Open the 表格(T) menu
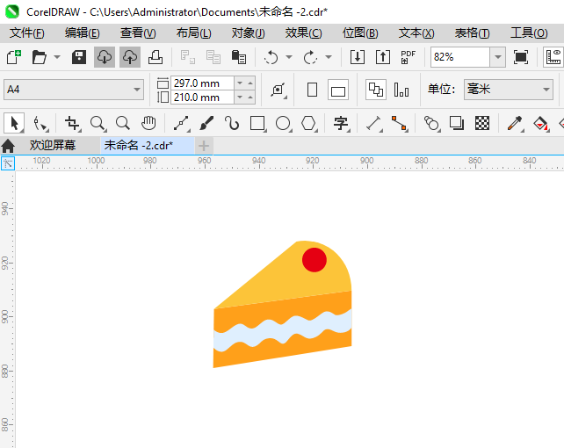The width and height of the screenshot is (564, 448). coord(472,33)
